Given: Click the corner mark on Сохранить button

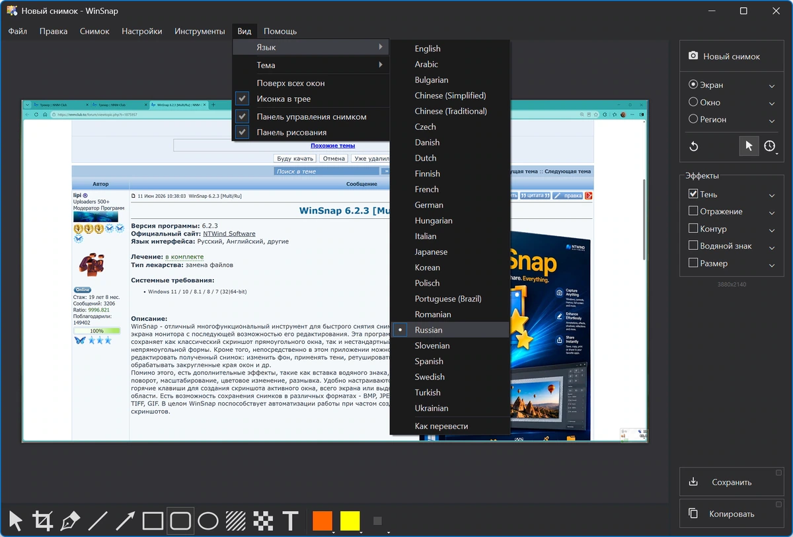Looking at the screenshot, I should pos(778,472).
